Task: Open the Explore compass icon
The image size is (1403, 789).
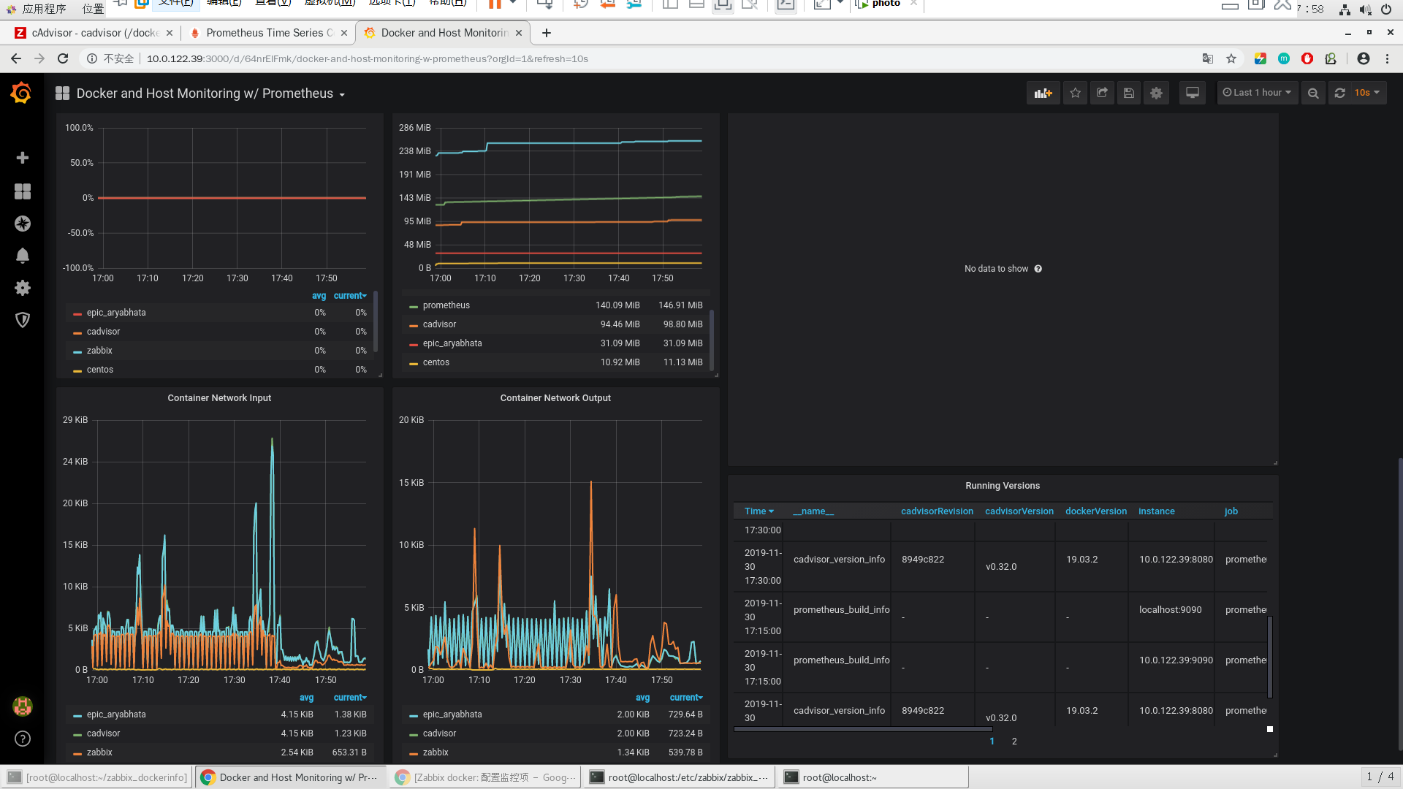Action: (x=23, y=224)
